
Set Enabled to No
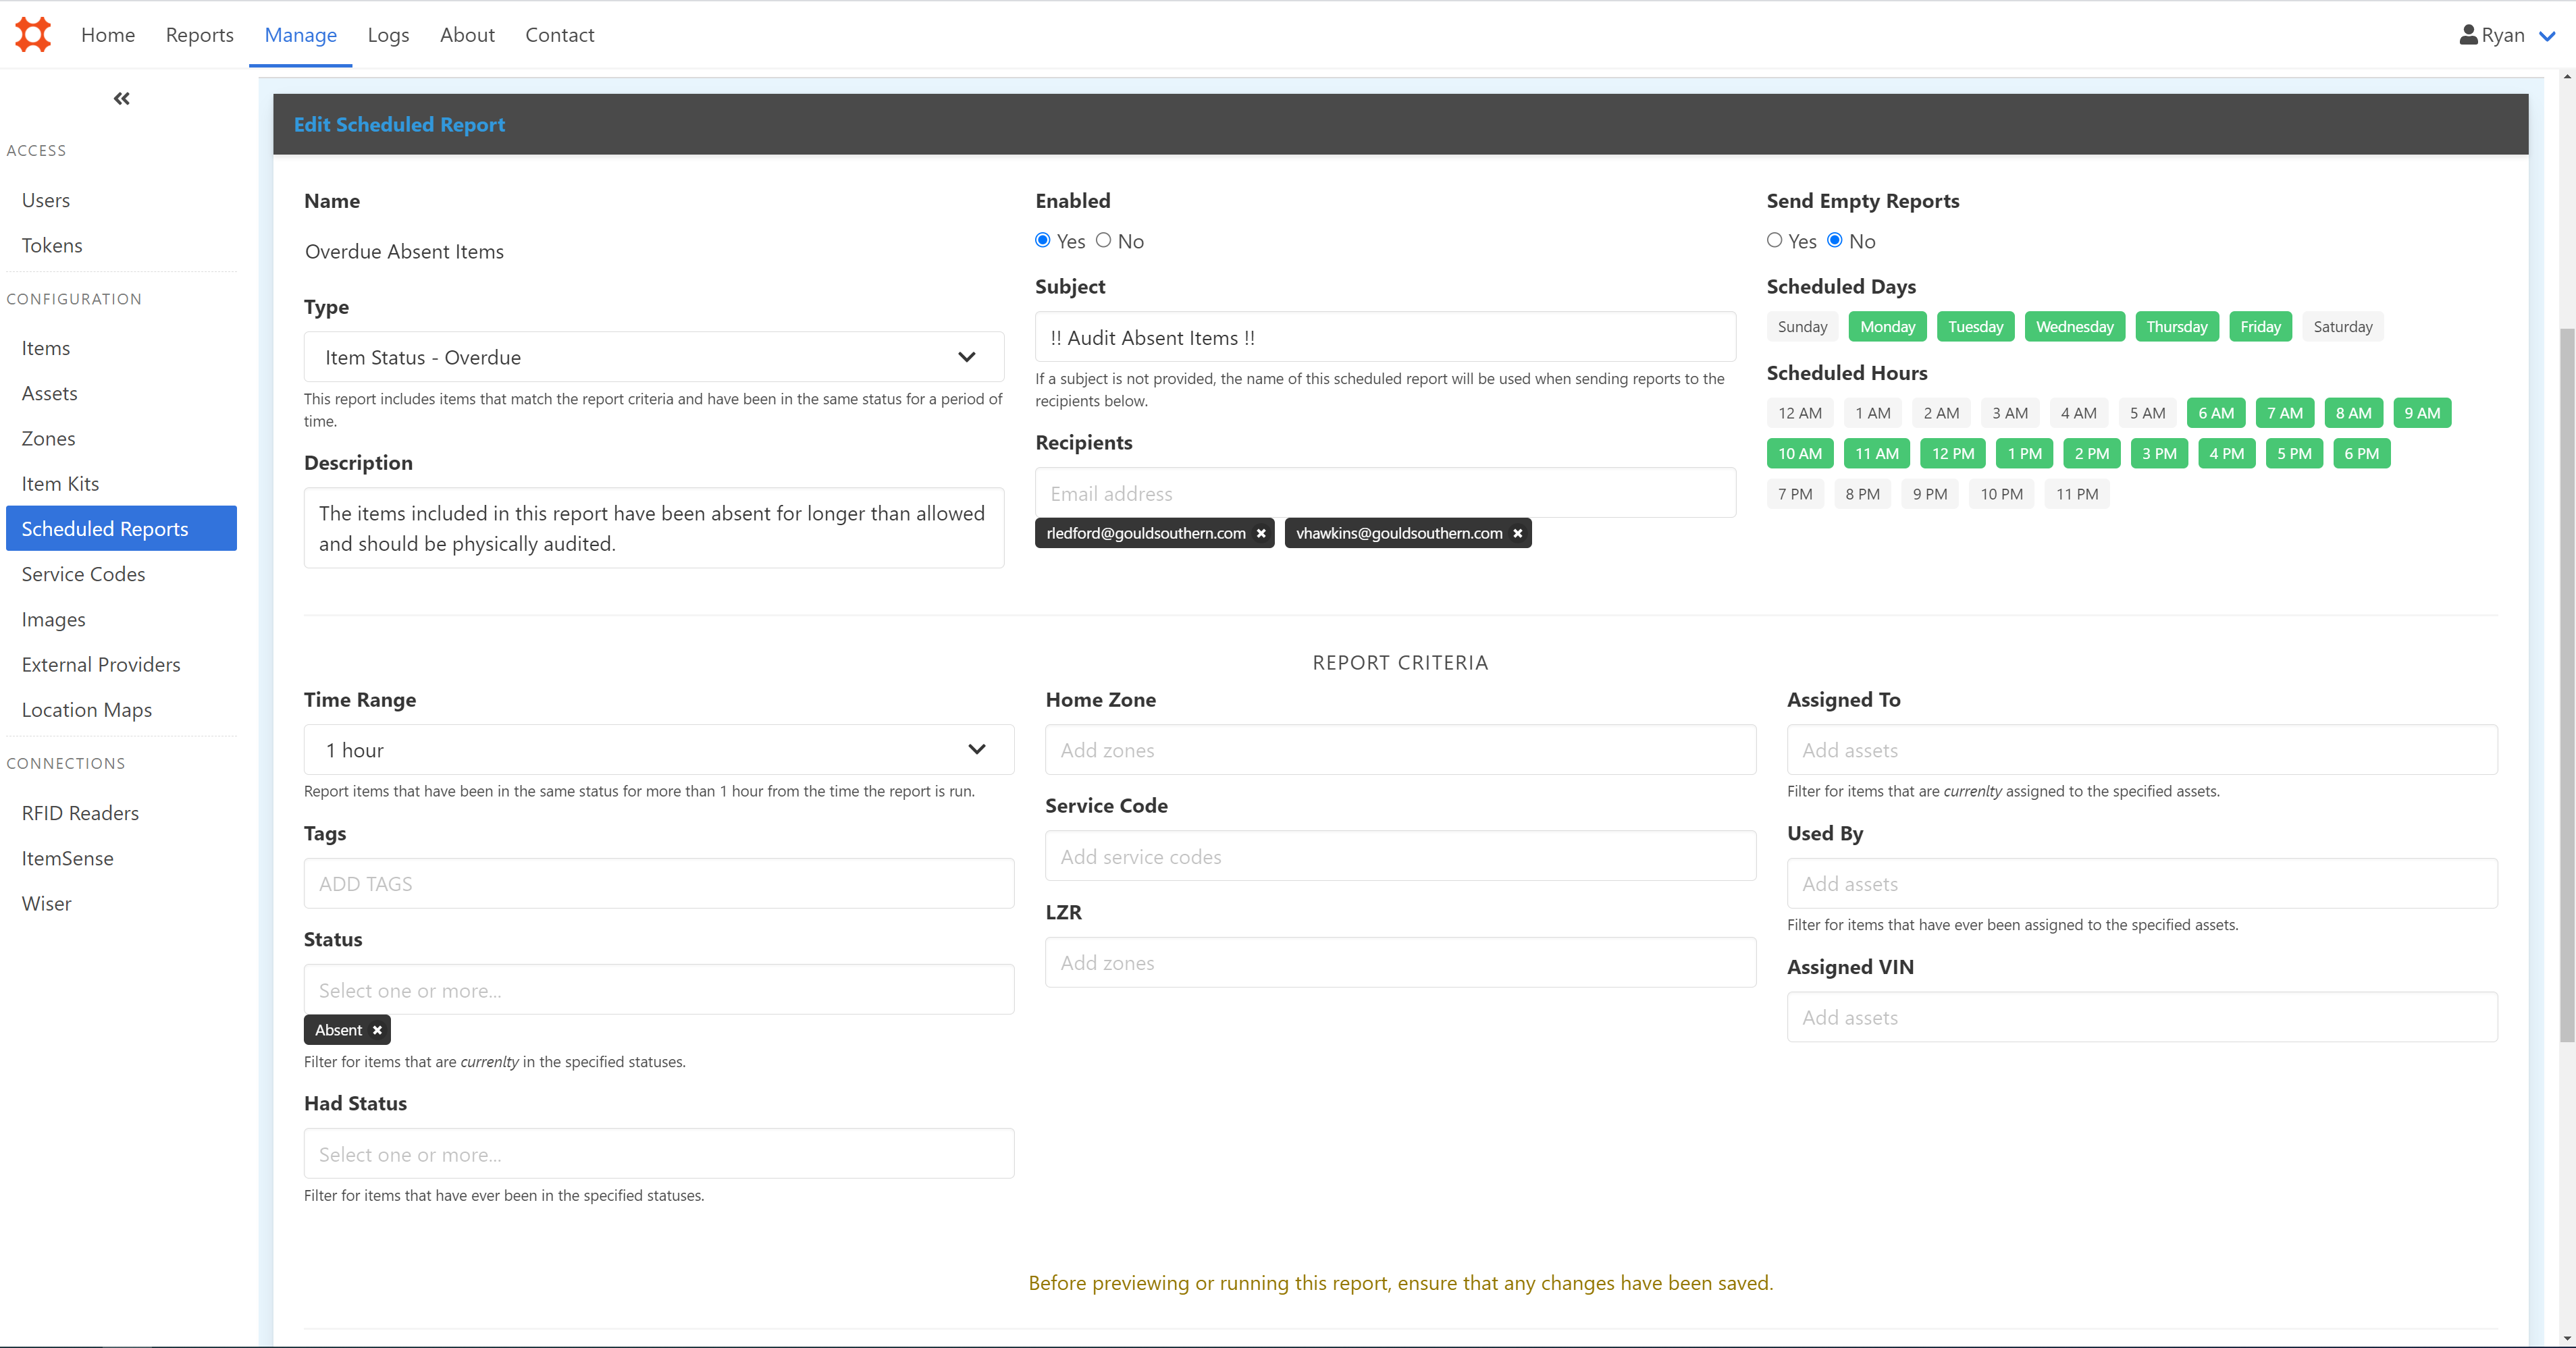[1104, 240]
